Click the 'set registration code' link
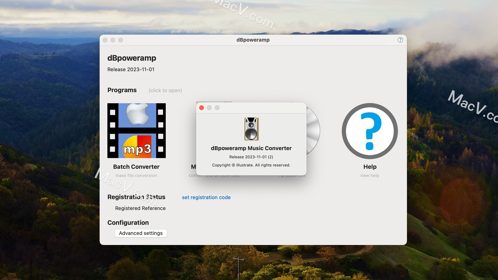 [x=206, y=197]
